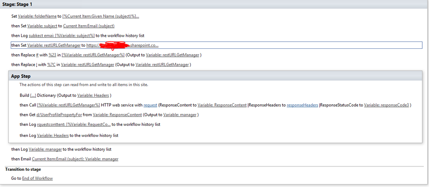Click the Variable: folderName link

37,16
